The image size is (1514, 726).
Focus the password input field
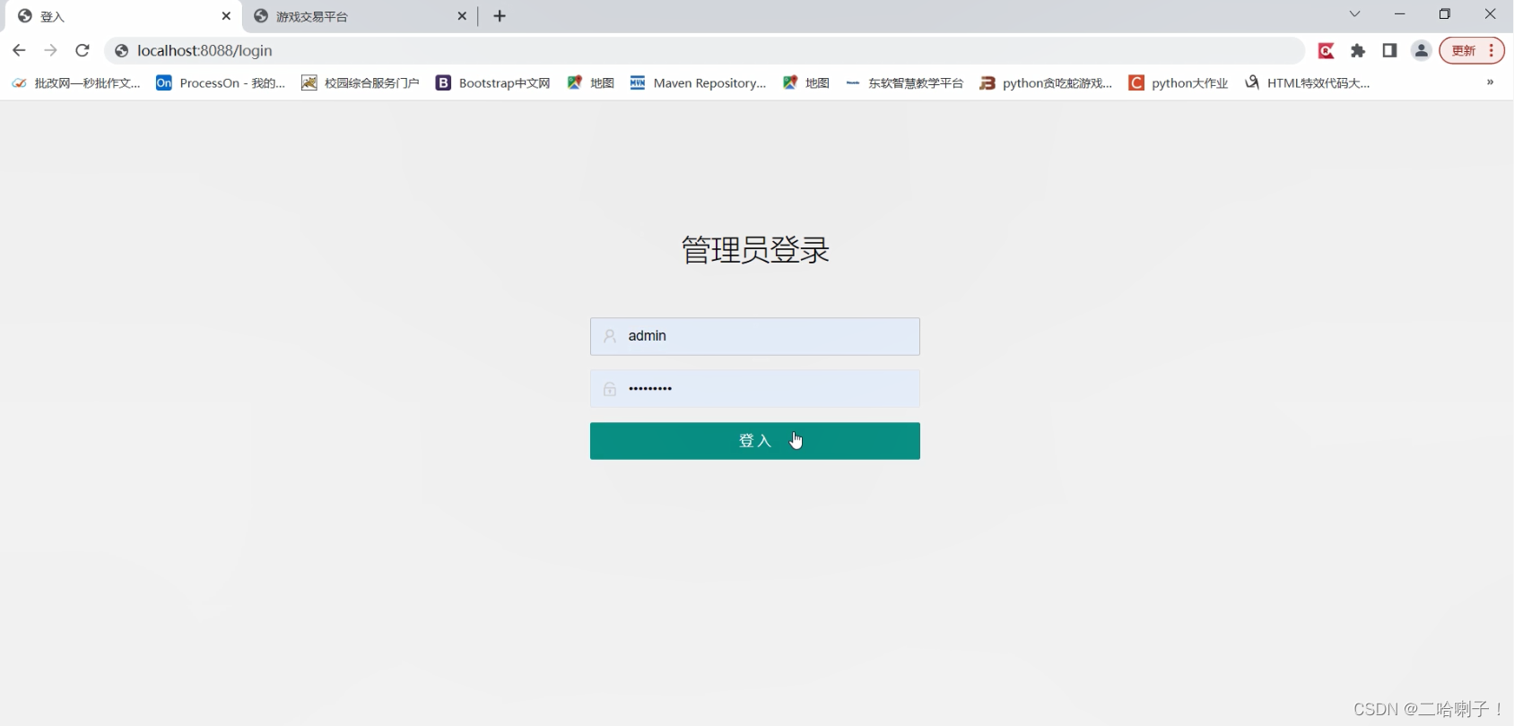point(754,389)
